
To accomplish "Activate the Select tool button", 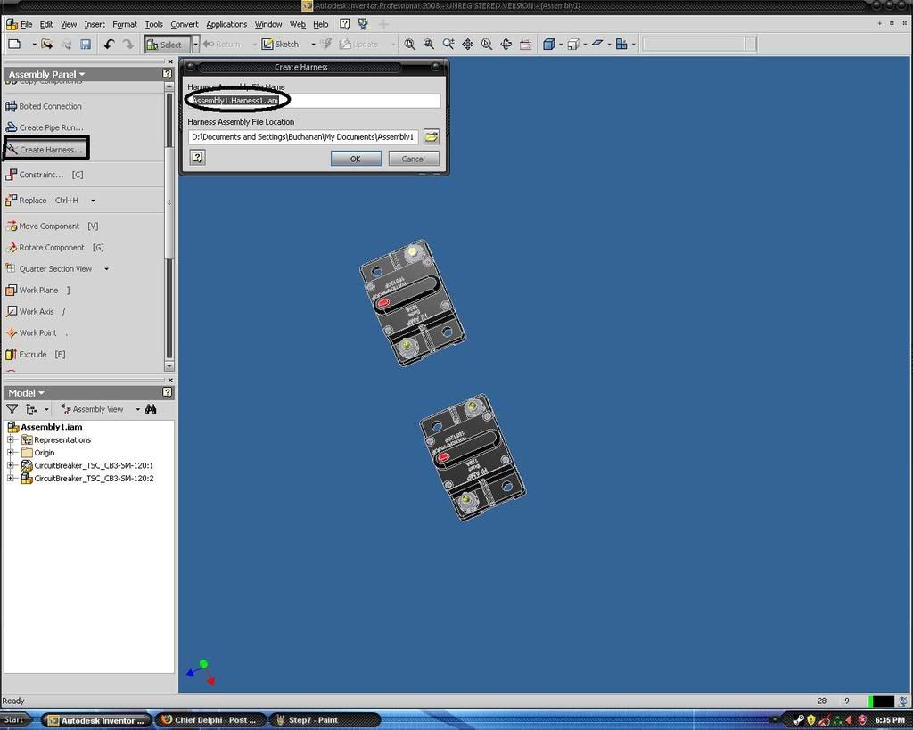I will click(x=167, y=45).
